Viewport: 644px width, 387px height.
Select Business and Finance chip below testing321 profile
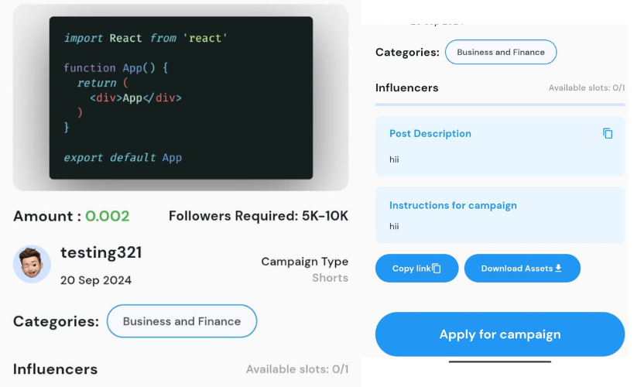[x=181, y=321]
